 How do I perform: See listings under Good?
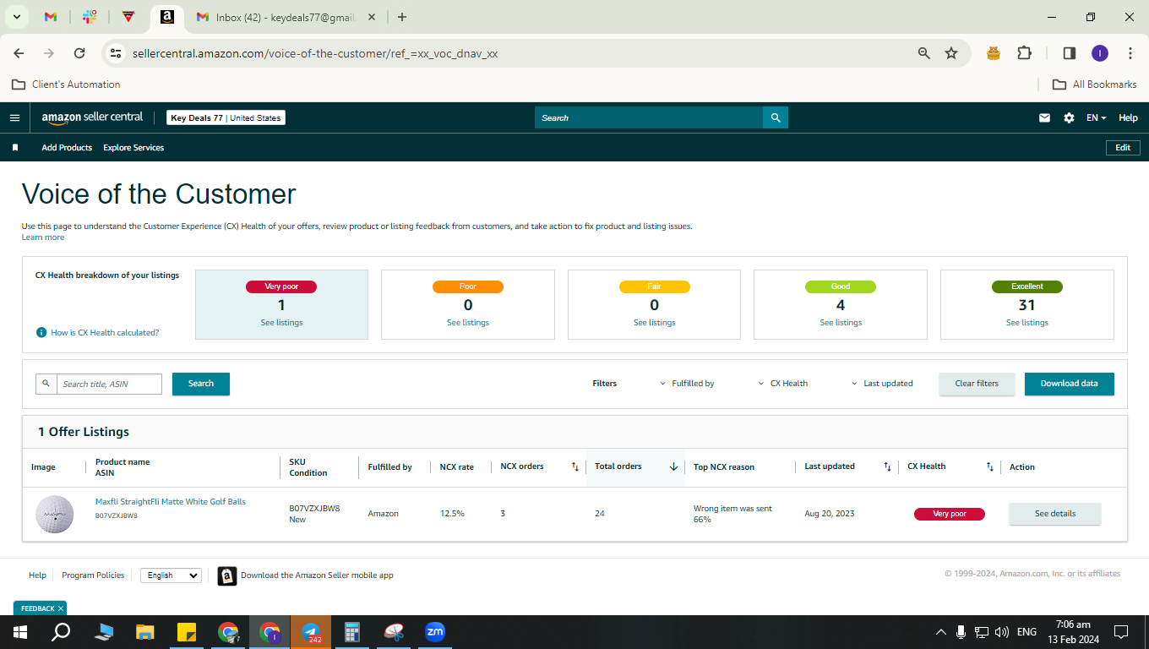coord(841,323)
